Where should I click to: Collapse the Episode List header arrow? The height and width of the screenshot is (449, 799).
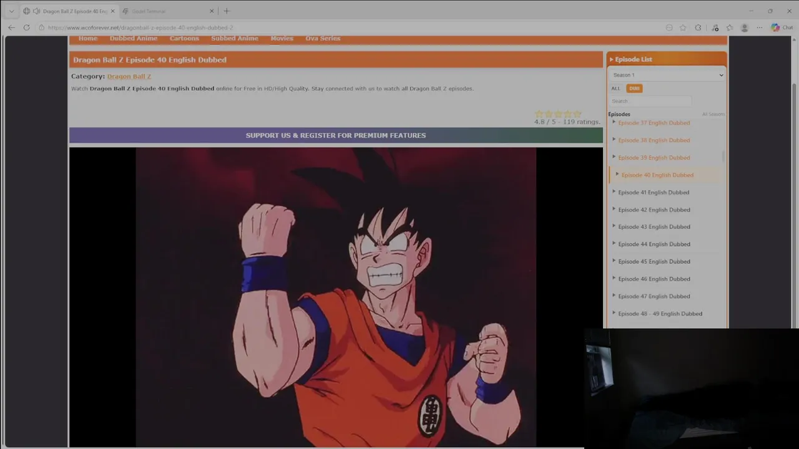pyautogui.click(x=611, y=59)
